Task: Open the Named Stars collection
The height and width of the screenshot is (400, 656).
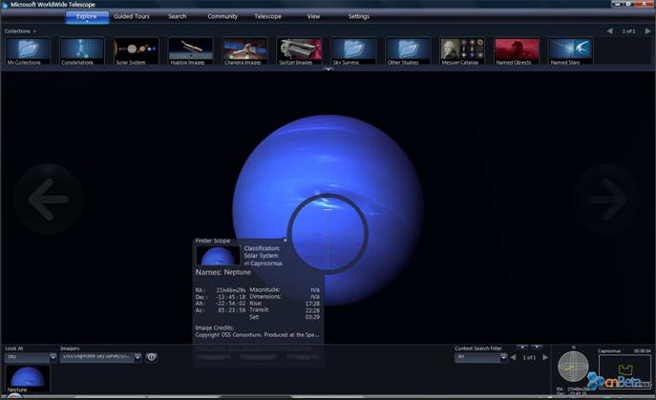Action: [571, 51]
